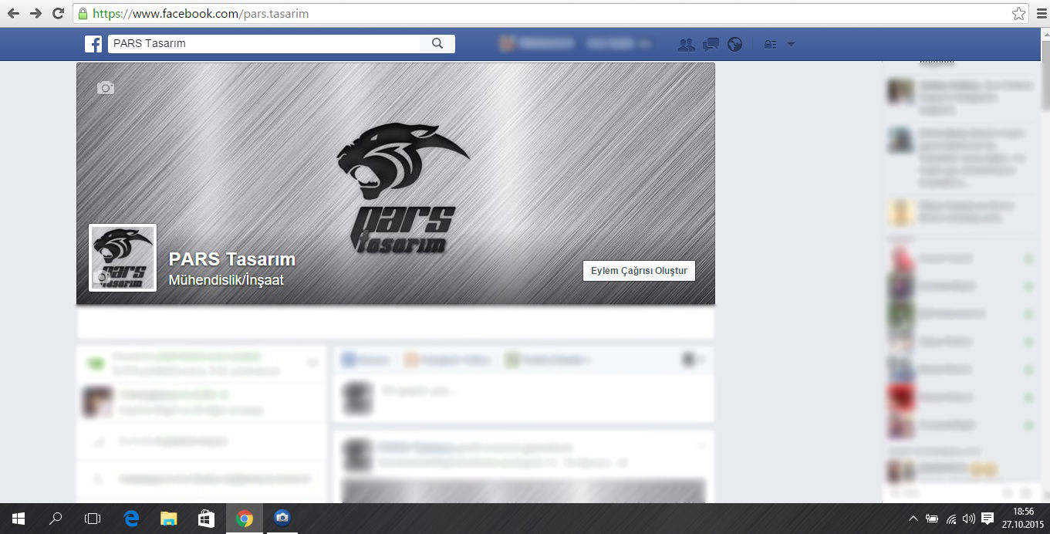
Task: View site security via the green padlock
Action: pos(83,13)
